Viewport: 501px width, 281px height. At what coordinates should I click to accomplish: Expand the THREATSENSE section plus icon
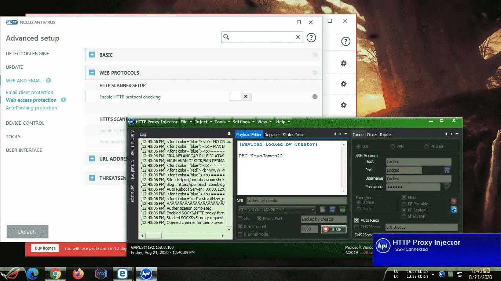tap(92, 178)
